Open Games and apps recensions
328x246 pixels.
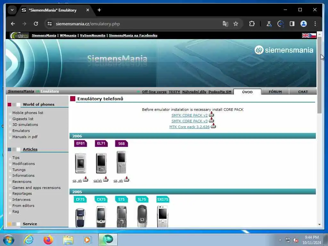37,188
